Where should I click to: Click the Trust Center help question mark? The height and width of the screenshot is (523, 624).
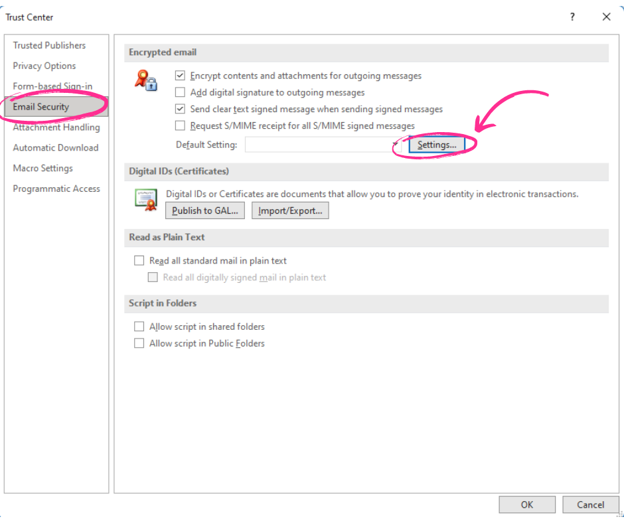(572, 17)
